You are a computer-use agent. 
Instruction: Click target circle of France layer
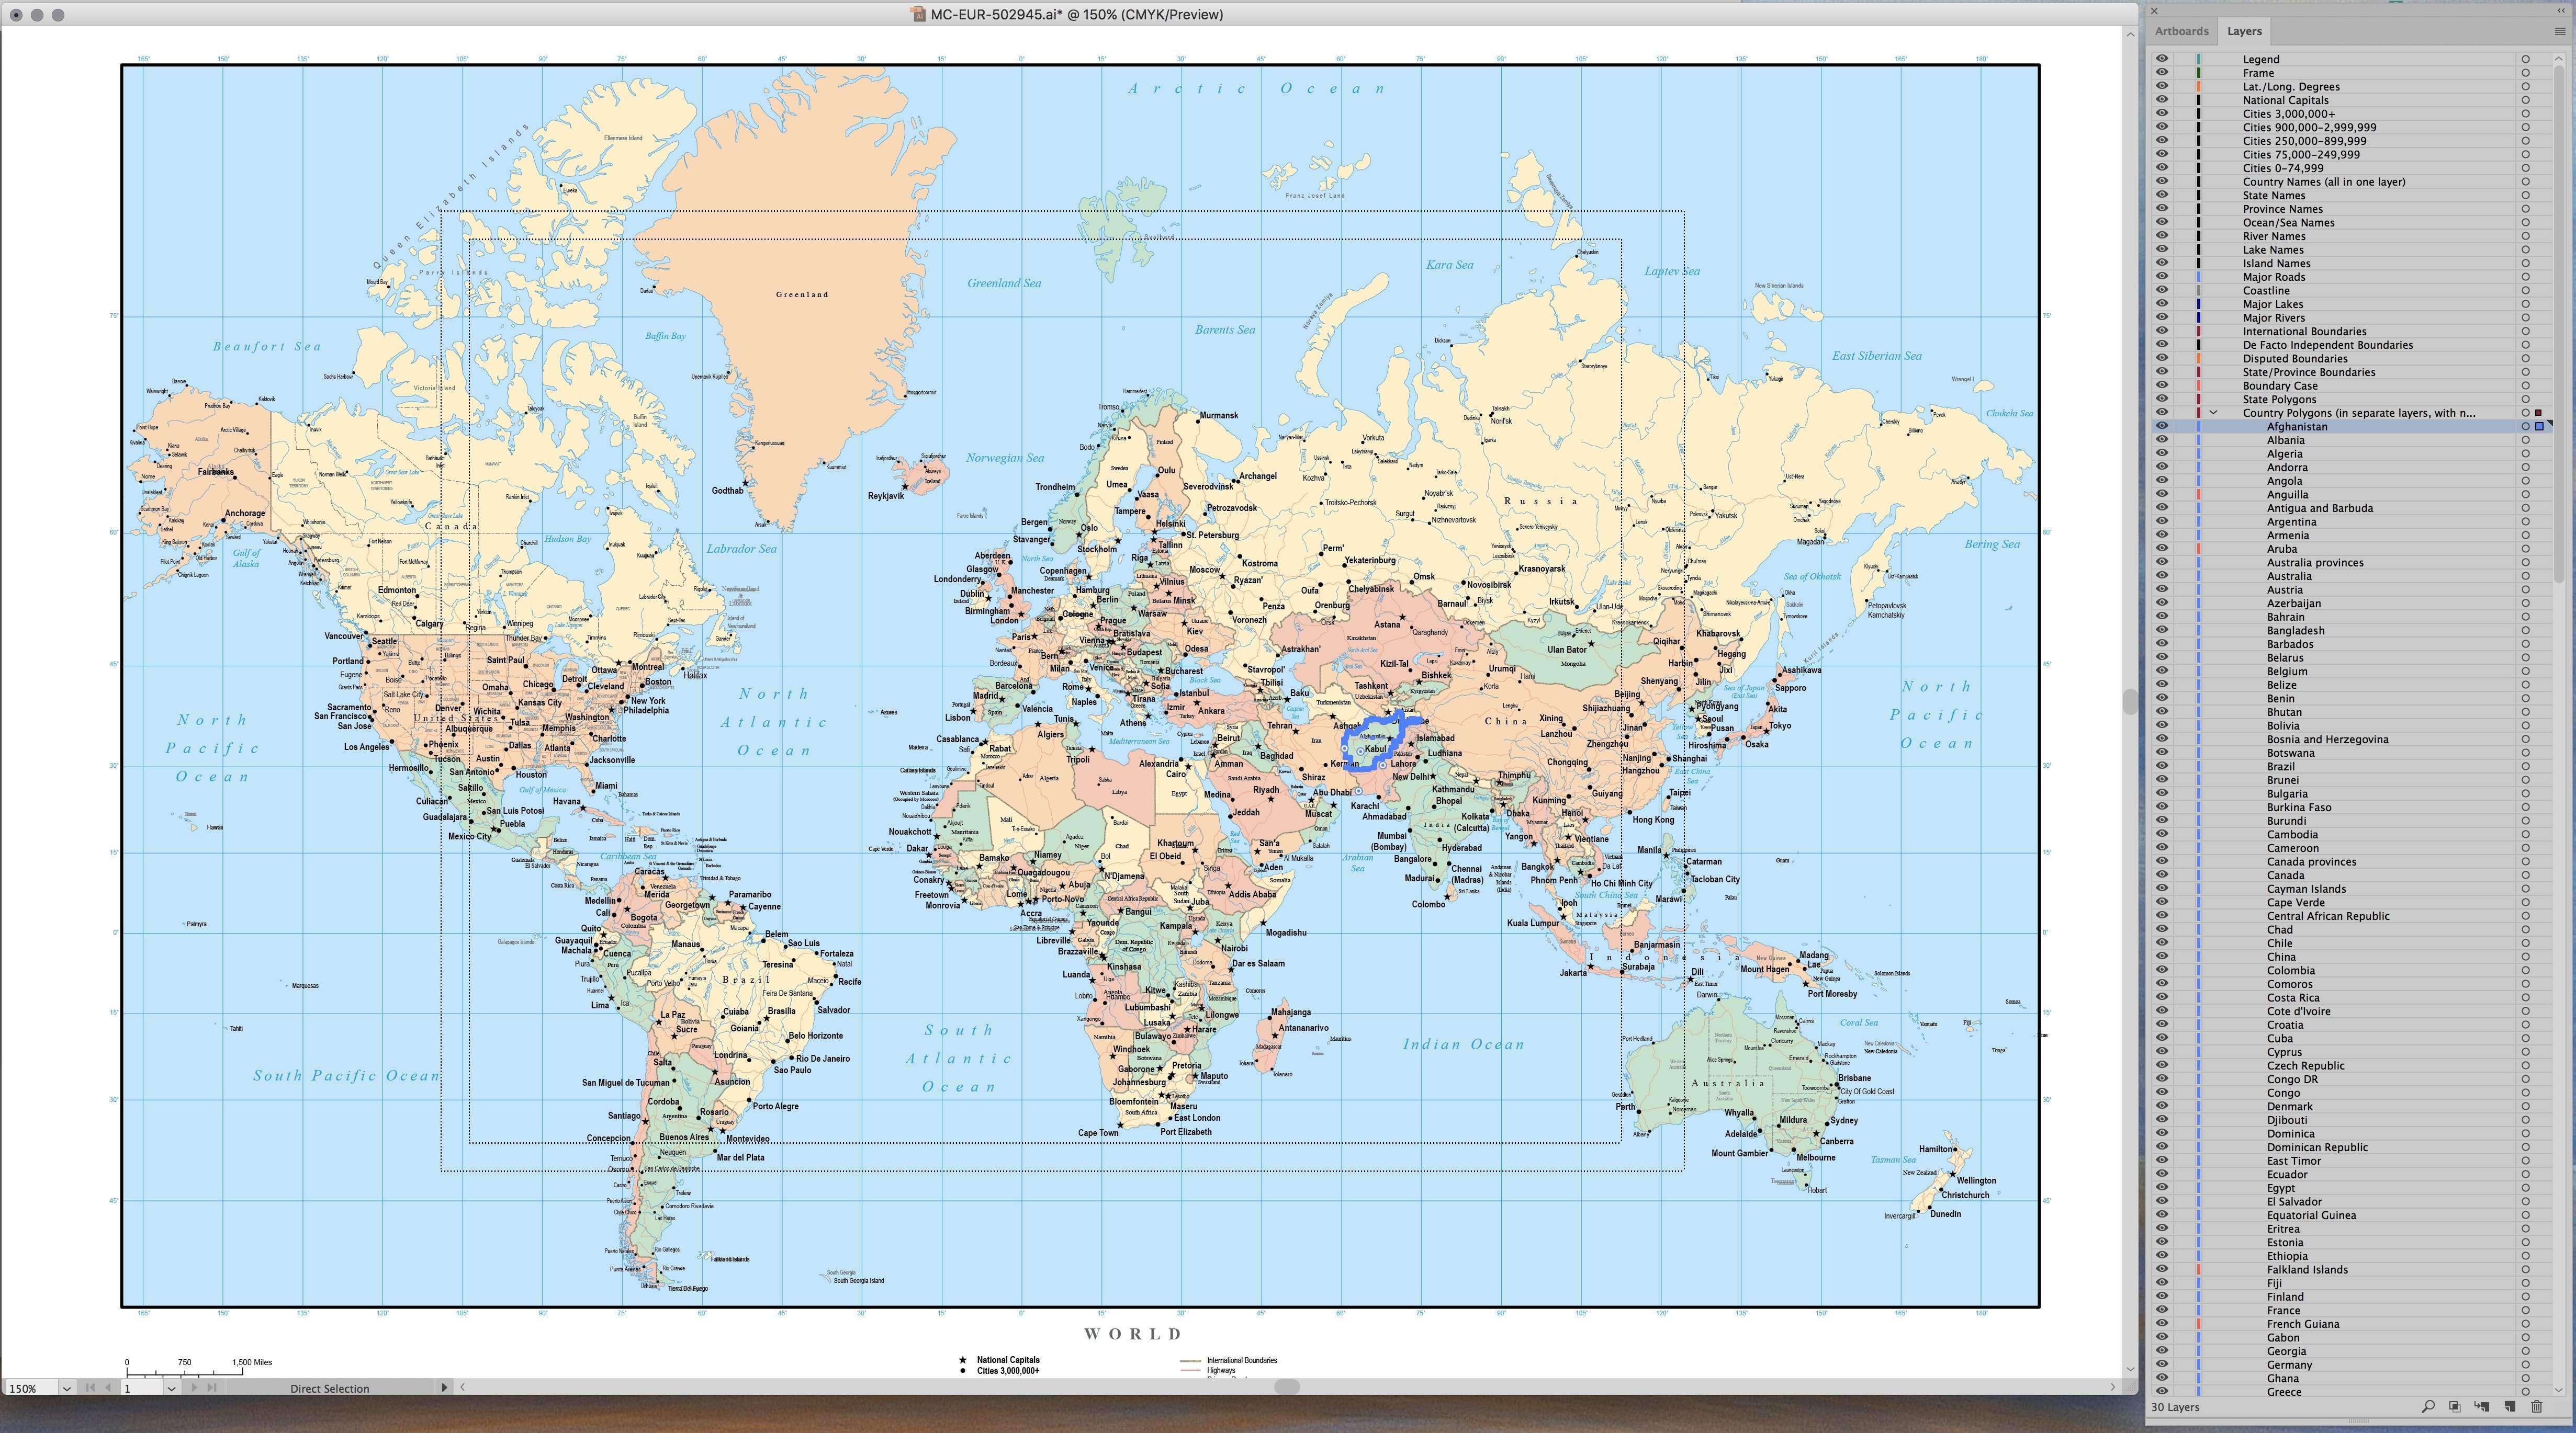click(x=2525, y=1310)
